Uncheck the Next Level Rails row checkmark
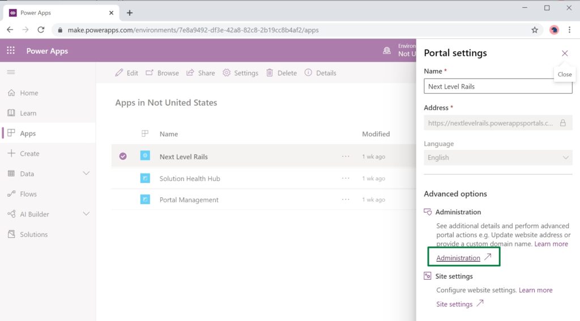580x321 pixels. 123,157
